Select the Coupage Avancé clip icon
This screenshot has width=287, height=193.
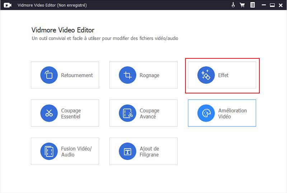click(x=127, y=114)
